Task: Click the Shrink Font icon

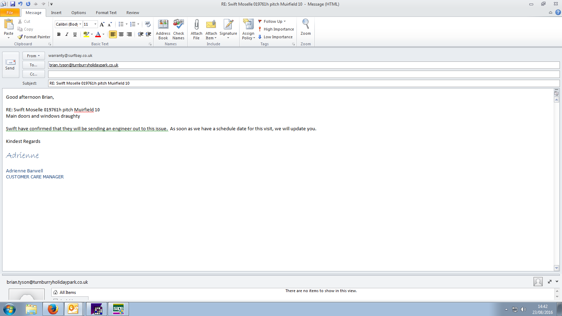Action: (x=110, y=24)
